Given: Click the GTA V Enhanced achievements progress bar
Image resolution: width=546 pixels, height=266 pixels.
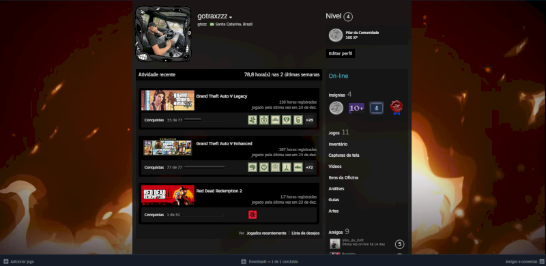Looking at the screenshot, I should click(x=205, y=167).
